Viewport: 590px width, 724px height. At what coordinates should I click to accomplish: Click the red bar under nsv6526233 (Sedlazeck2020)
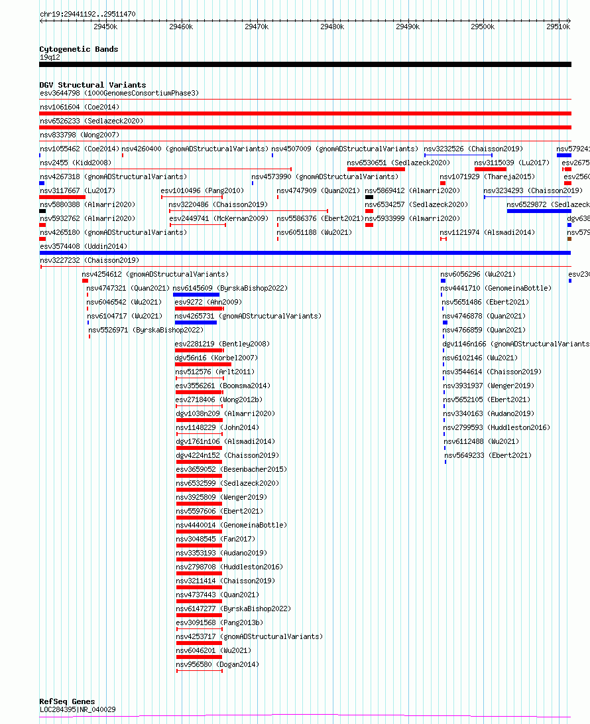pyautogui.click(x=305, y=127)
